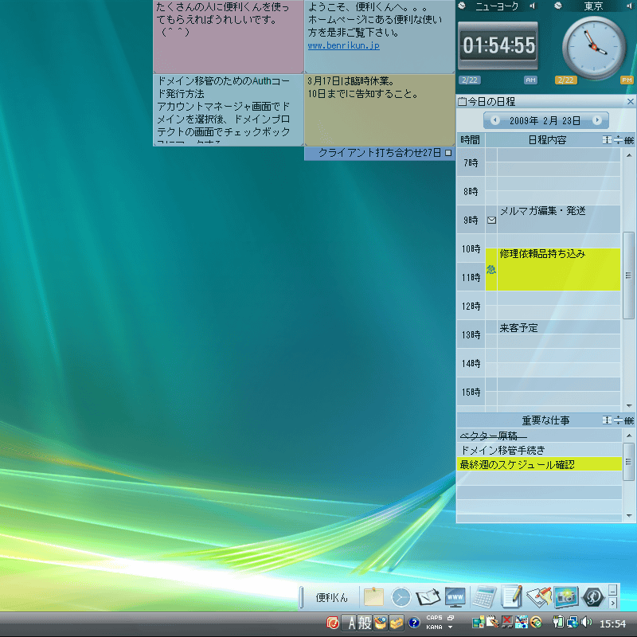Click the 時間 column header

tap(471, 140)
